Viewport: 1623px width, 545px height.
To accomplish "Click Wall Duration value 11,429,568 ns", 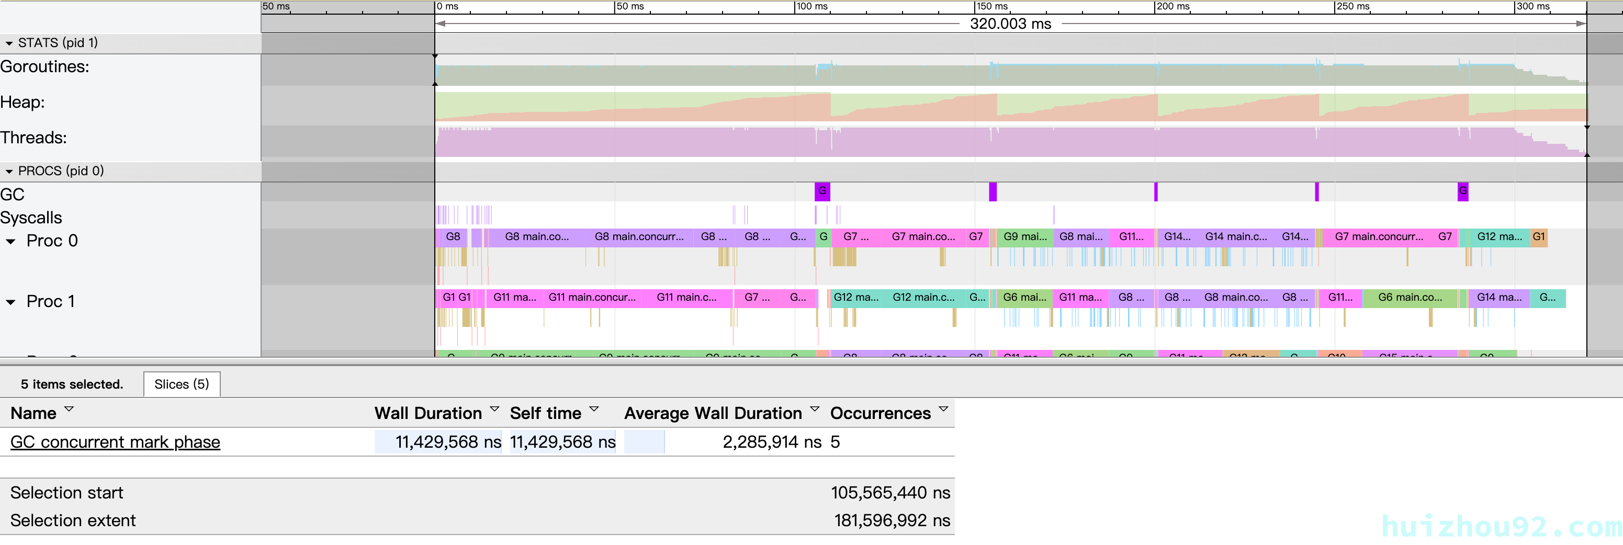I will (x=448, y=442).
